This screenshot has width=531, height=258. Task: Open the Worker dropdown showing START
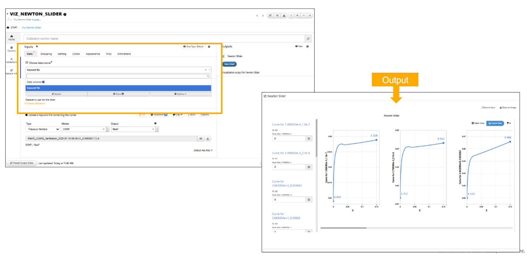(85, 129)
